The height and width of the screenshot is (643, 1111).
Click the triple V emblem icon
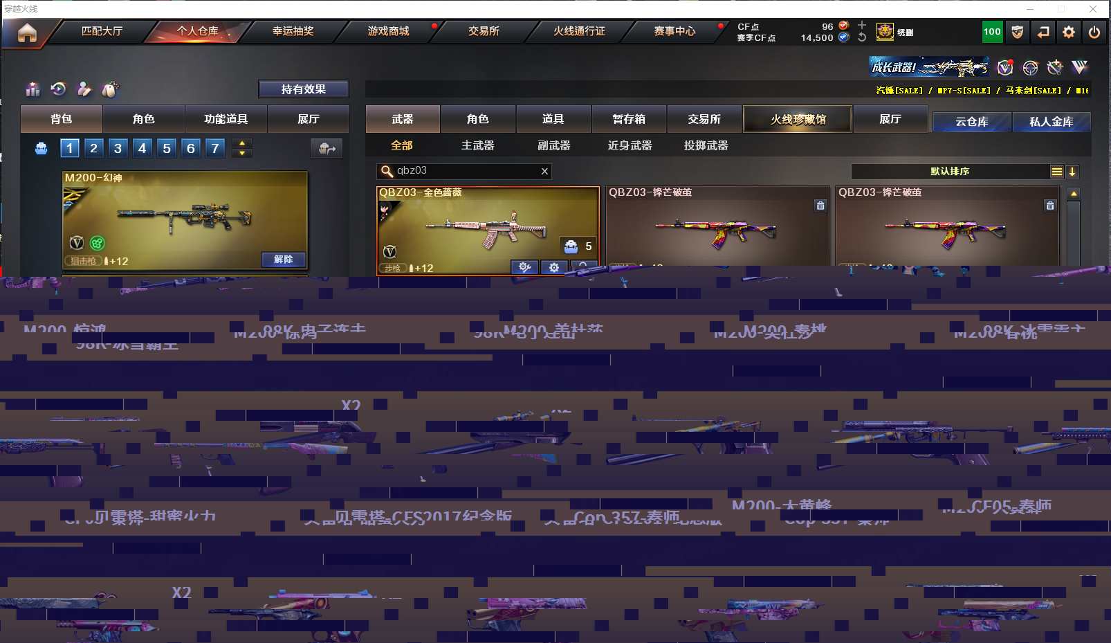tap(1079, 67)
